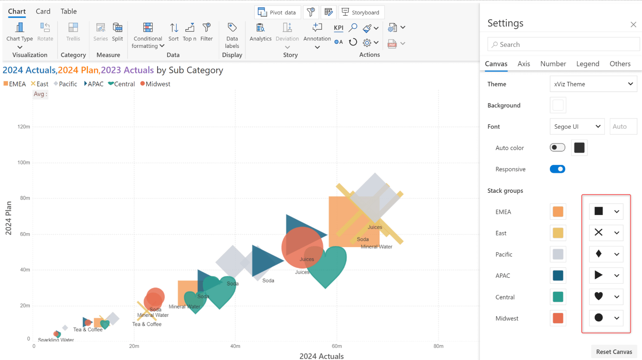This screenshot has width=642, height=360.
Task: Open the Segoe UI font dropdown
Action: point(577,126)
